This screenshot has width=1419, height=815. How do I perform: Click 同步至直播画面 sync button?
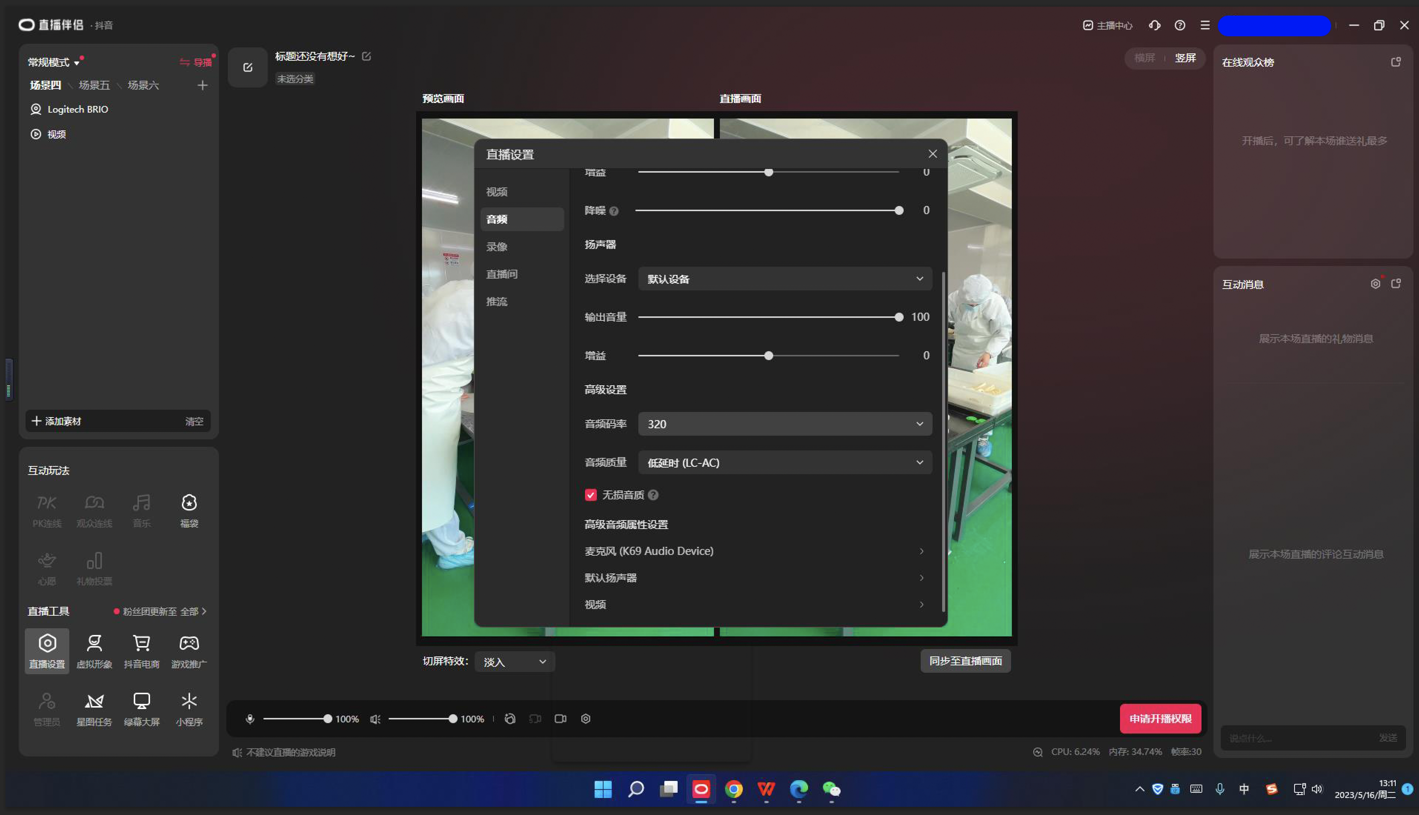(x=966, y=661)
